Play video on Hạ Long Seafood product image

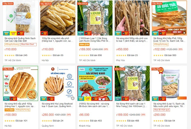[x=73, y=98]
